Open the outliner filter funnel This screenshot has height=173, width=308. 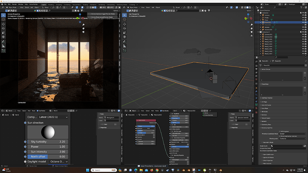[x=301, y=7]
